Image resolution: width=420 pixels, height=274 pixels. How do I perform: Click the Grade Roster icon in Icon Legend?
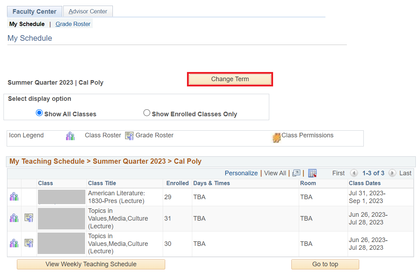[129, 136]
